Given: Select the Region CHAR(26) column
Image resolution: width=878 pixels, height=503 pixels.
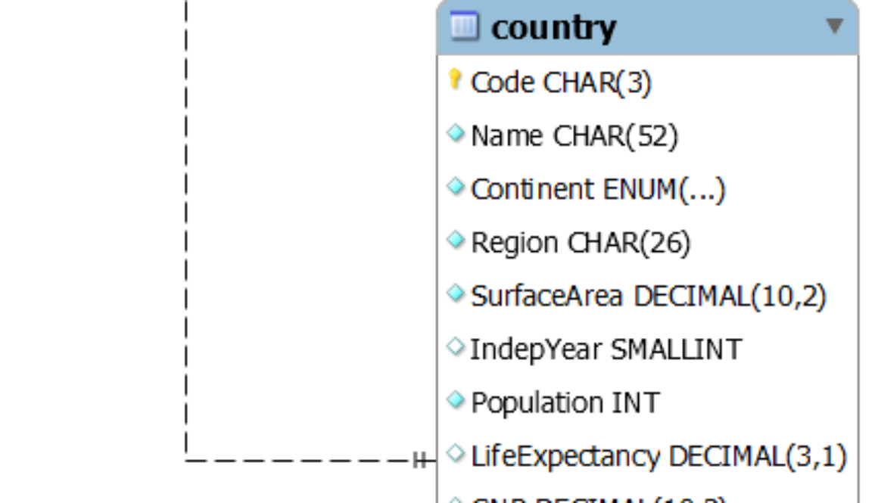Looking at the screenshot, I should coord(581,243).
